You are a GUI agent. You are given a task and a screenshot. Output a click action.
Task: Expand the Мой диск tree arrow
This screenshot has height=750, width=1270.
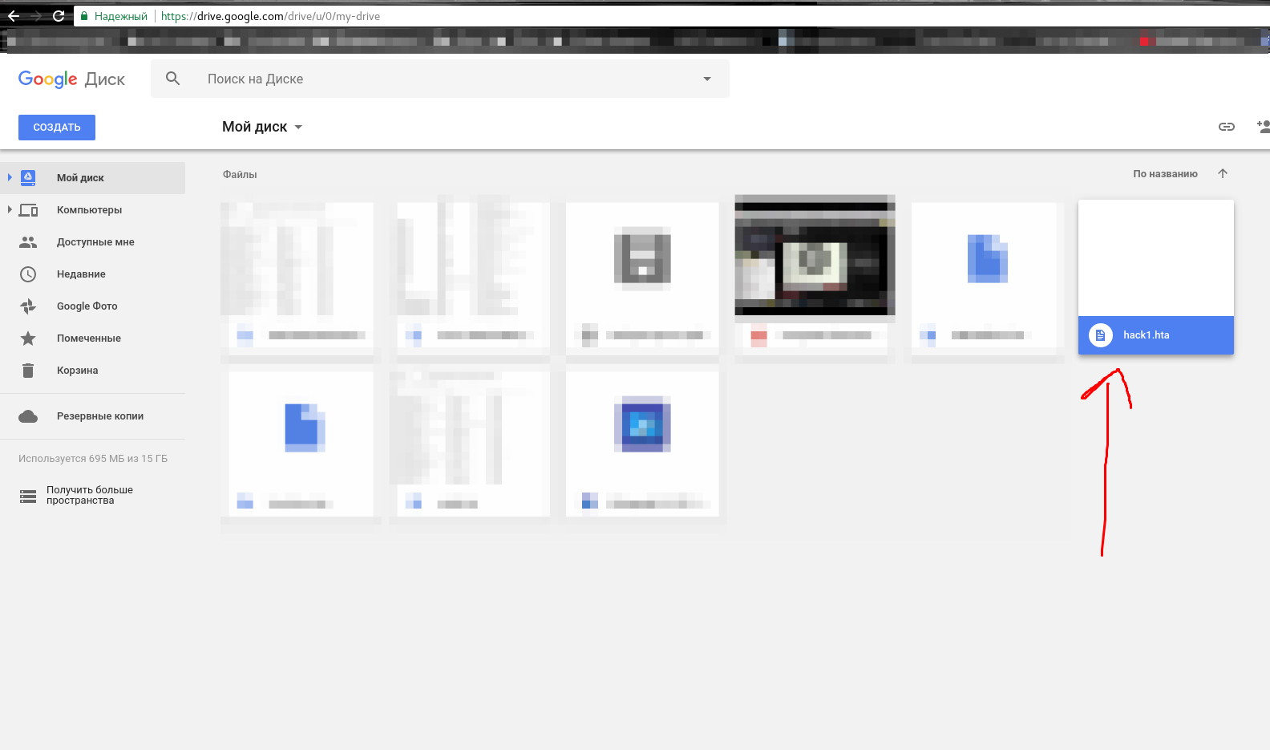pyautogui.click(x=10, y=177)
